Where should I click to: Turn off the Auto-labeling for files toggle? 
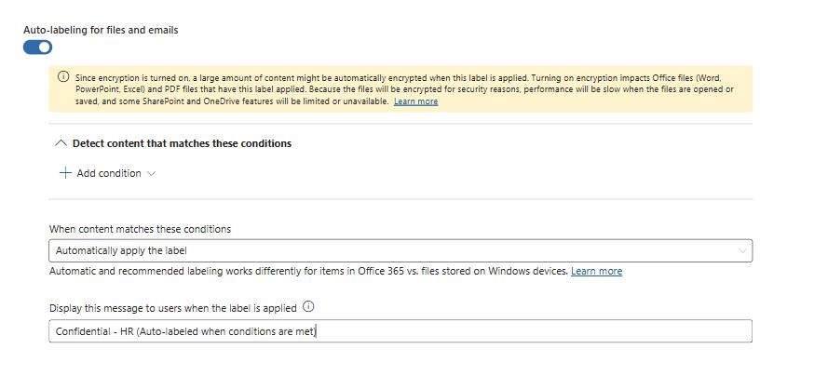[x=37, y=47]
